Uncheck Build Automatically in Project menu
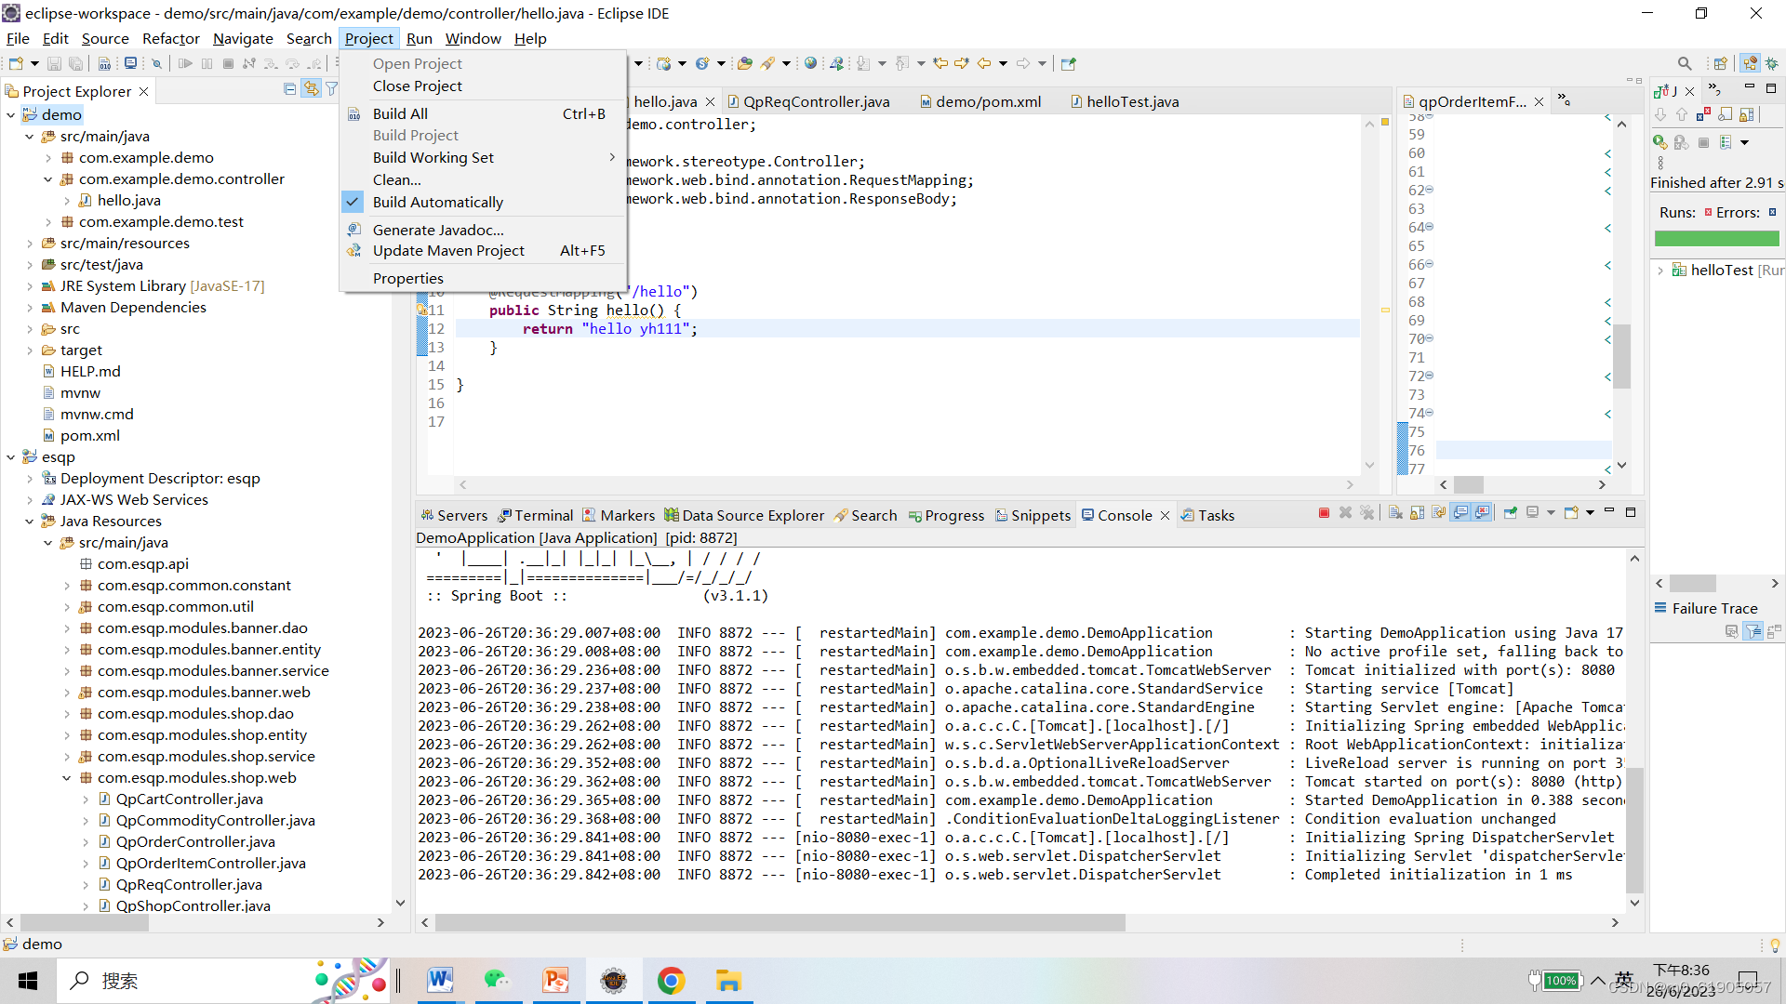 pos(437,202)
